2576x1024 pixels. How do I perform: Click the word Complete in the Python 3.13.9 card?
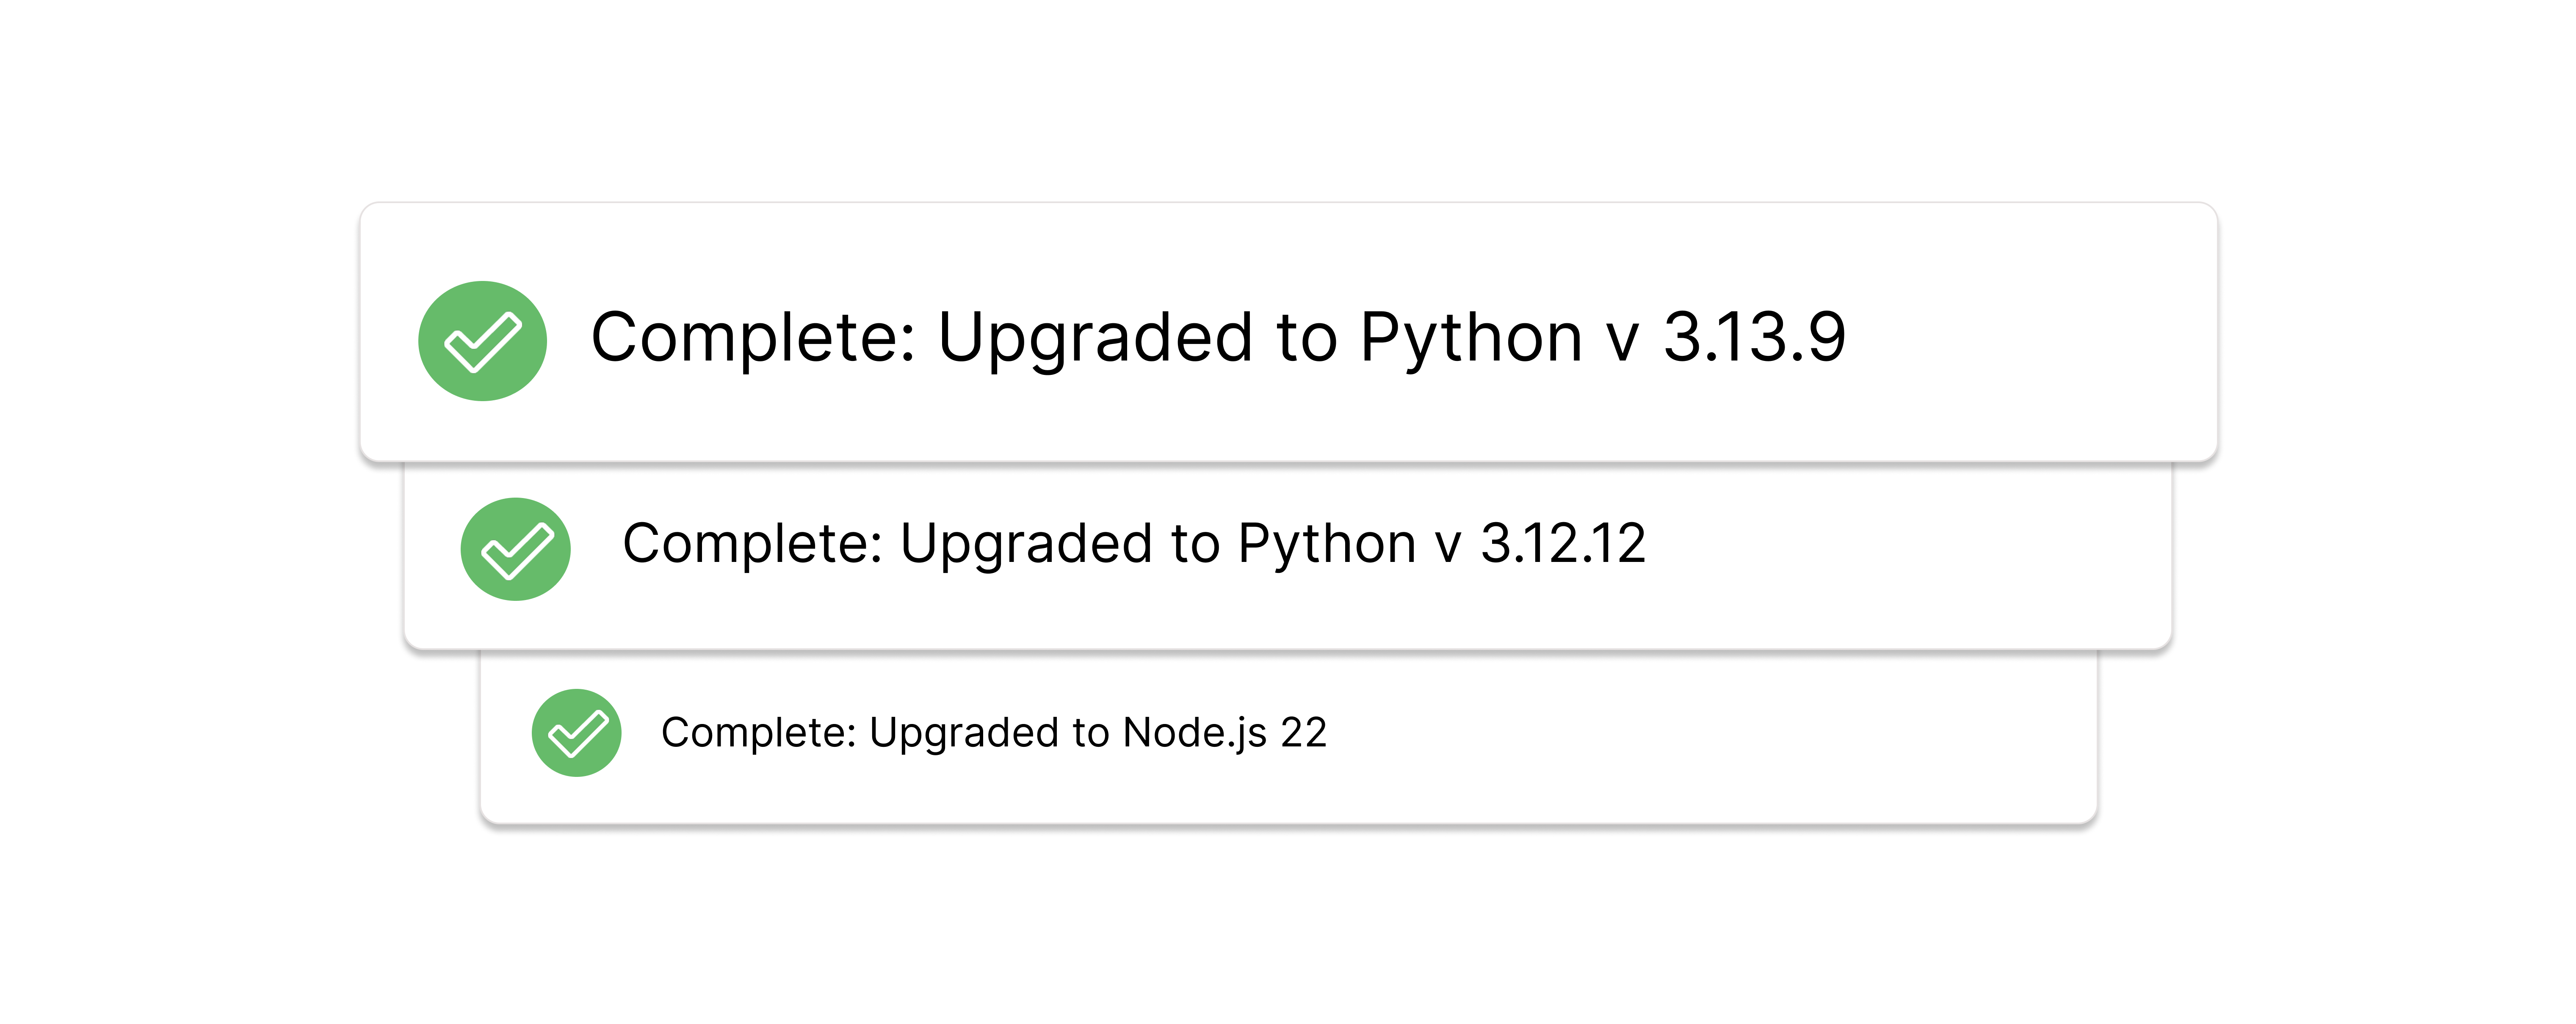click(752, 338)
